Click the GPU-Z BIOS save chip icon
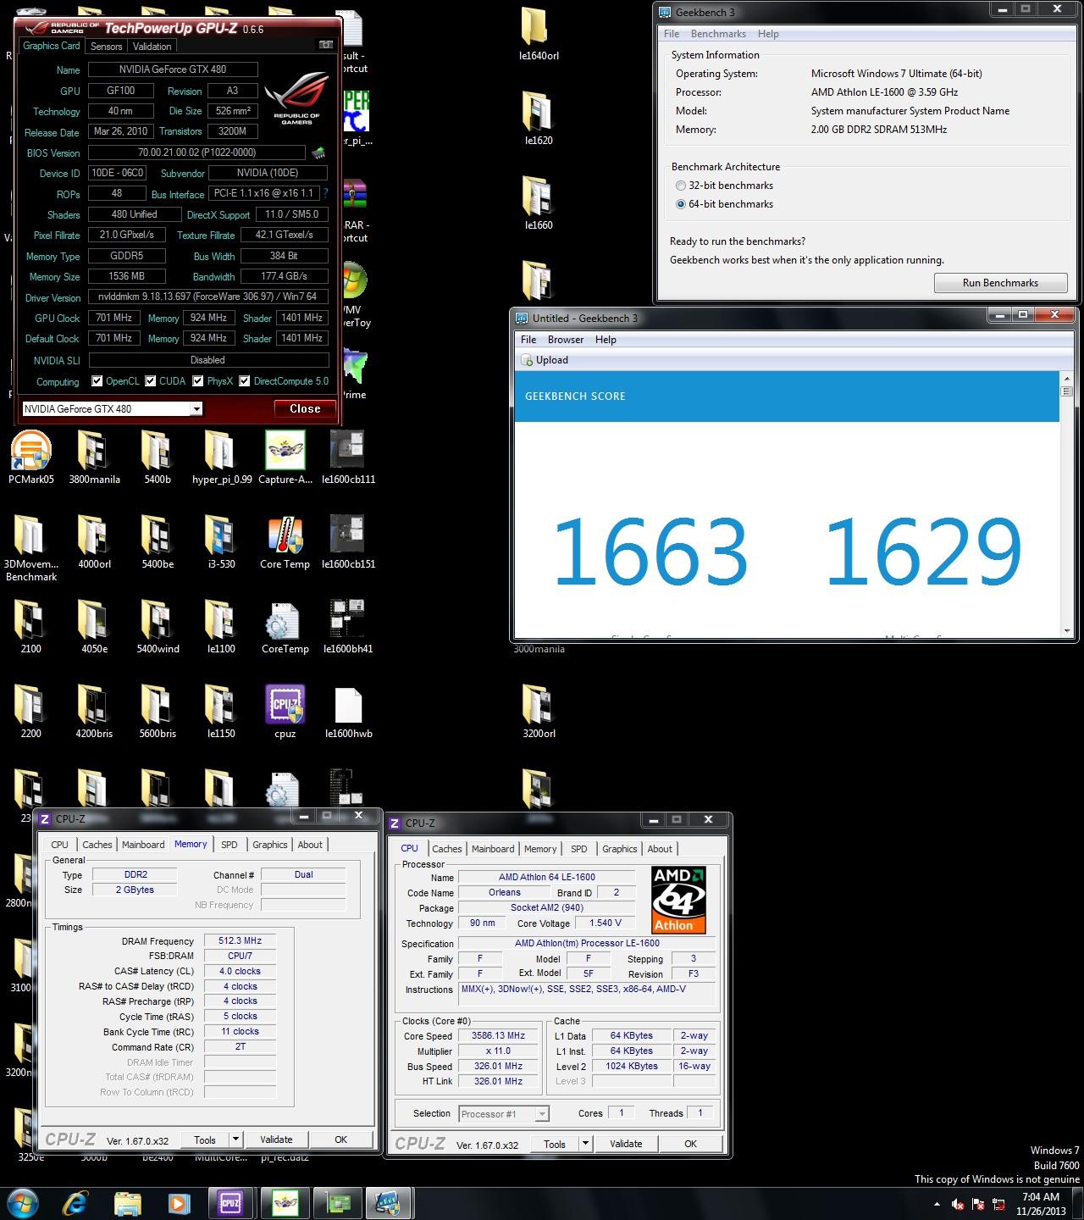 coord(318,153)
